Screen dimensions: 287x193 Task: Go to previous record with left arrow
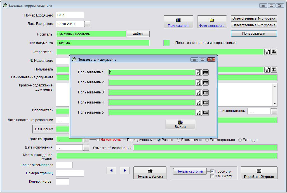point(111,170)
